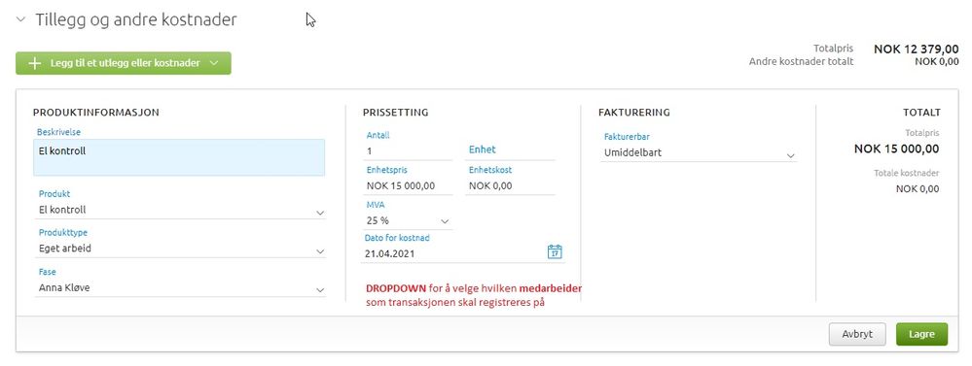
Task: Click Totalpris value NOK 12 379,00
Action: [917, 49]
